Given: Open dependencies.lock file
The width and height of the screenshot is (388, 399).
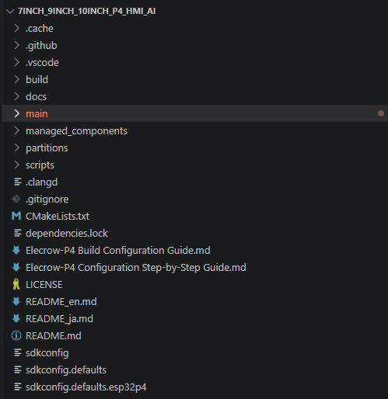Looking at the screenshot, I should click(x=67, y=234).
